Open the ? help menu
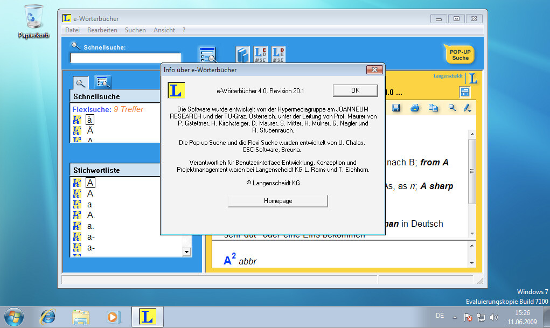The image size is (550, 328). click(184, 30)
